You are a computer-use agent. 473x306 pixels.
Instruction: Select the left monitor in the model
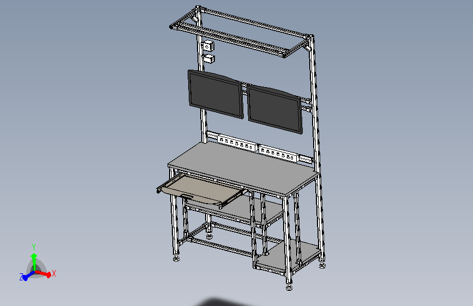(x=215, y=94)
